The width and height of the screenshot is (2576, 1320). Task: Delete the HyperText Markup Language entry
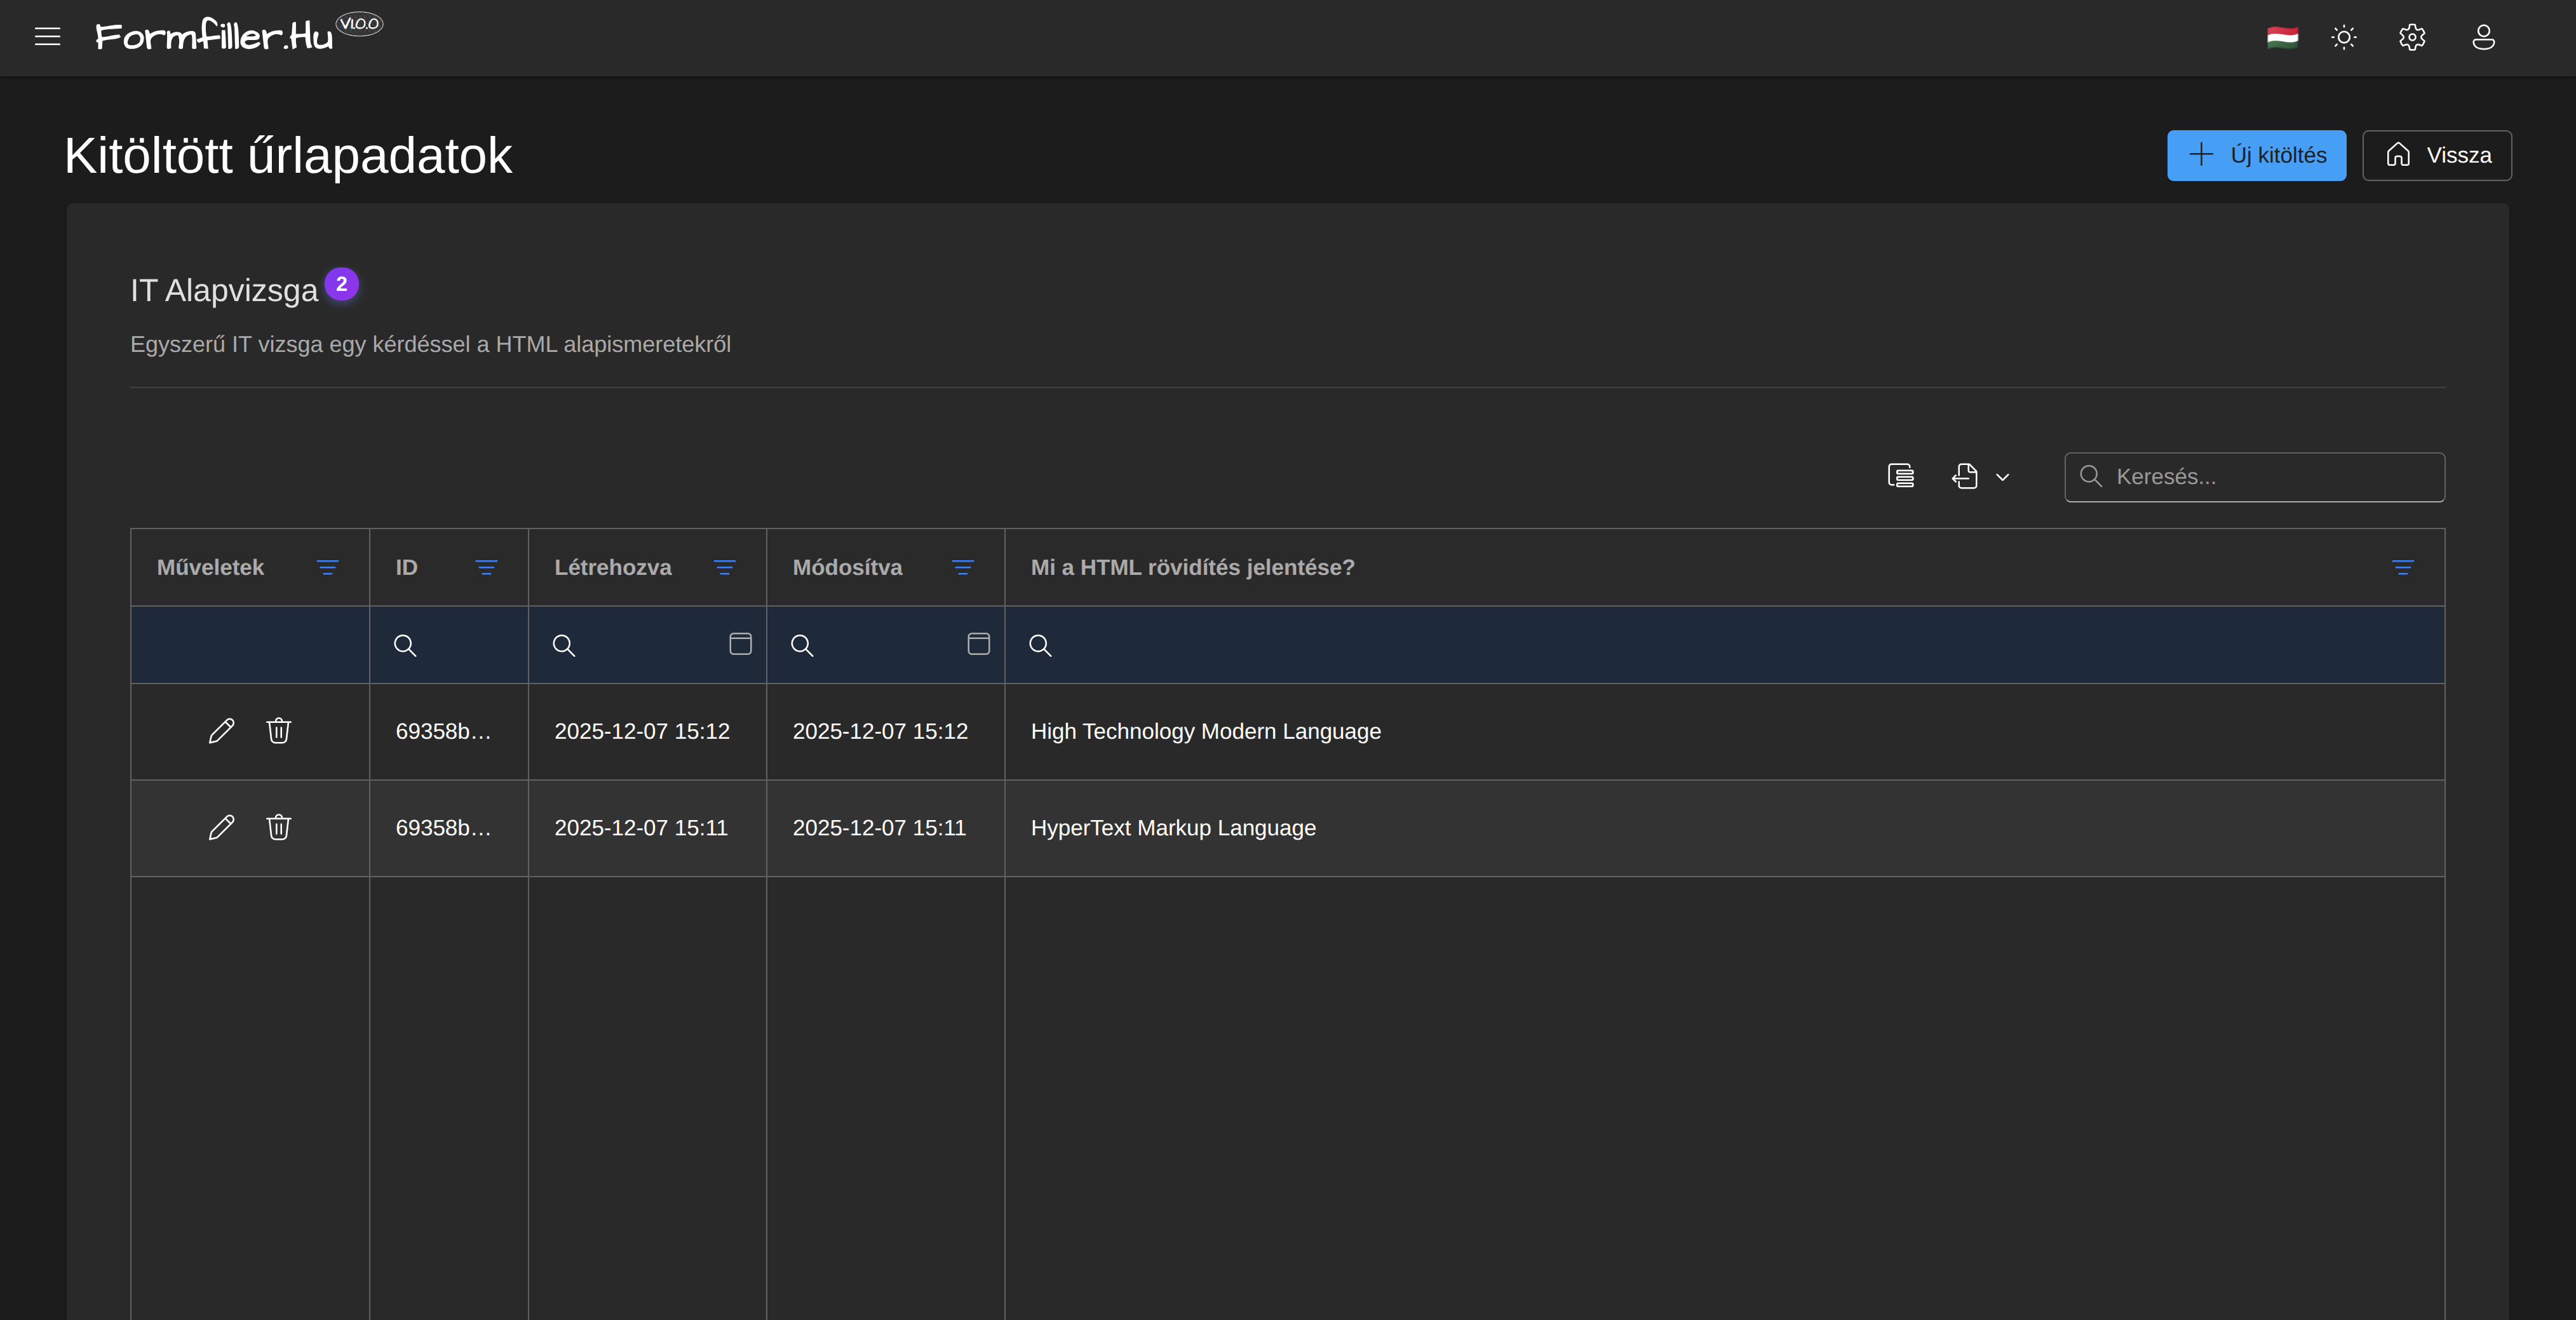point(279,828)
